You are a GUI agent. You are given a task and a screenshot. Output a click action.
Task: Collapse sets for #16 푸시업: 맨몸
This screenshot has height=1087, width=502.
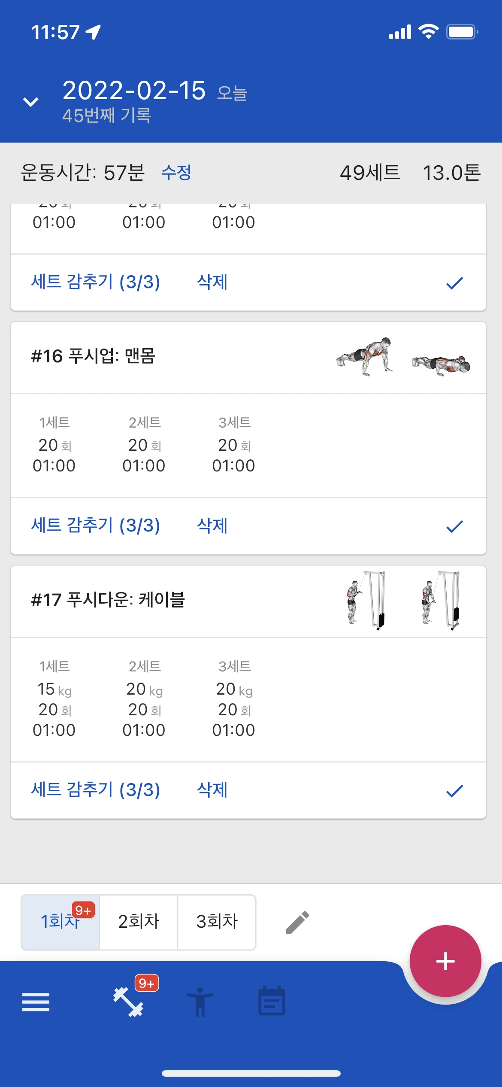pyautogui.click(x=96, y=525)
